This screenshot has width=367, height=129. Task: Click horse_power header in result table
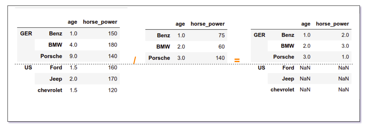point(333,24)
